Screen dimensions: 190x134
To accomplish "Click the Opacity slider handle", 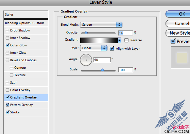I will click(x=86, y=32).
